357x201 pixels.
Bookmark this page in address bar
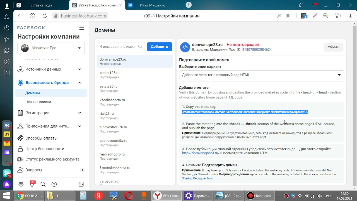click(x=288, y=16)
